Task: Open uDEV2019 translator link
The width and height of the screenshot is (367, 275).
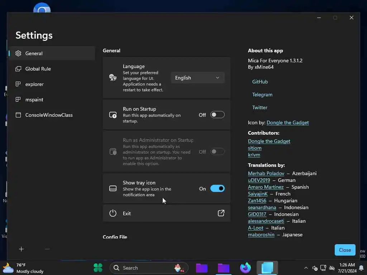Action: point(259,180)
